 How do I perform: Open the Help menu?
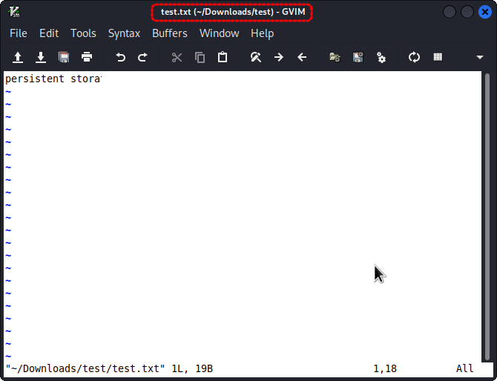click(262, 33)
